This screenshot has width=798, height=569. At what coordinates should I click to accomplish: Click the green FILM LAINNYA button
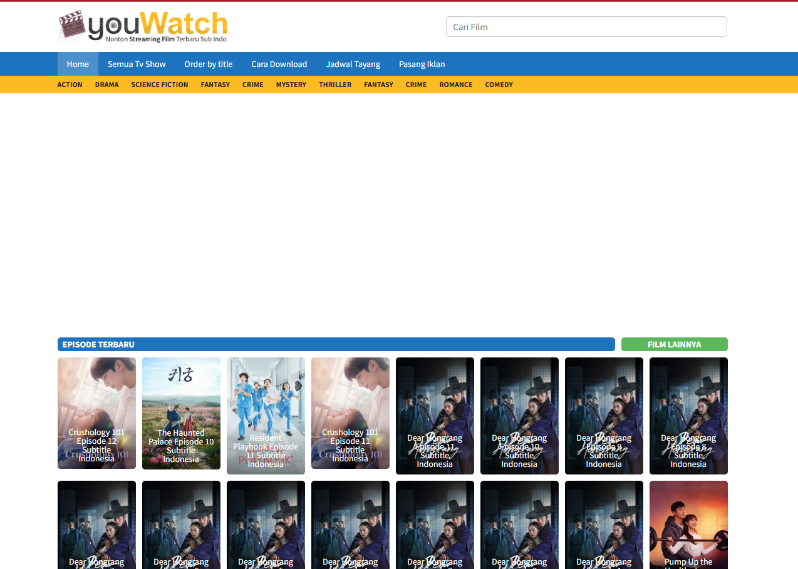pos(675,344)
